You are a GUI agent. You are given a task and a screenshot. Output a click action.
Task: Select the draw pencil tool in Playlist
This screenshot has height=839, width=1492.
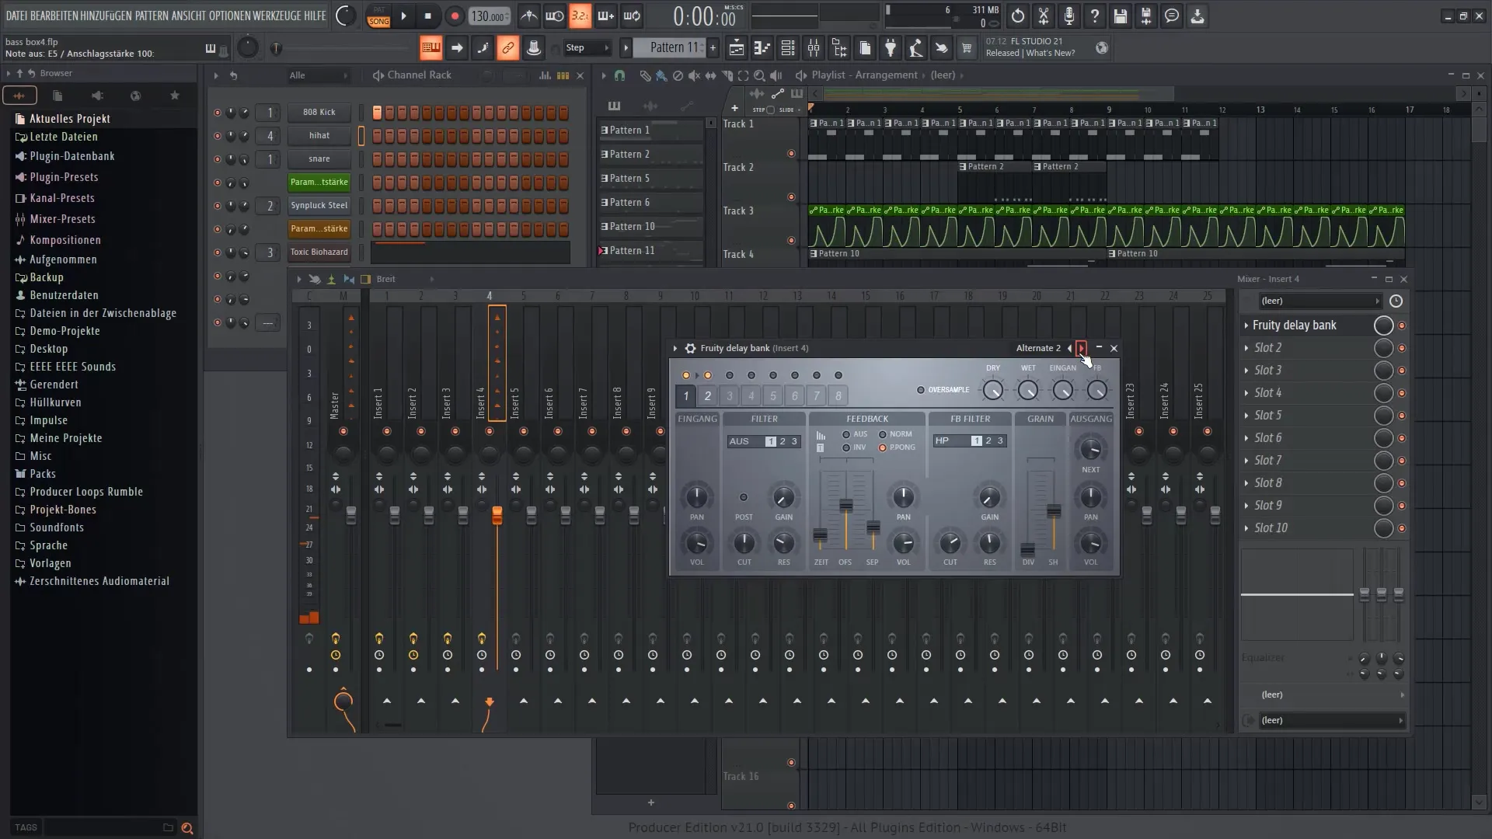644,75
